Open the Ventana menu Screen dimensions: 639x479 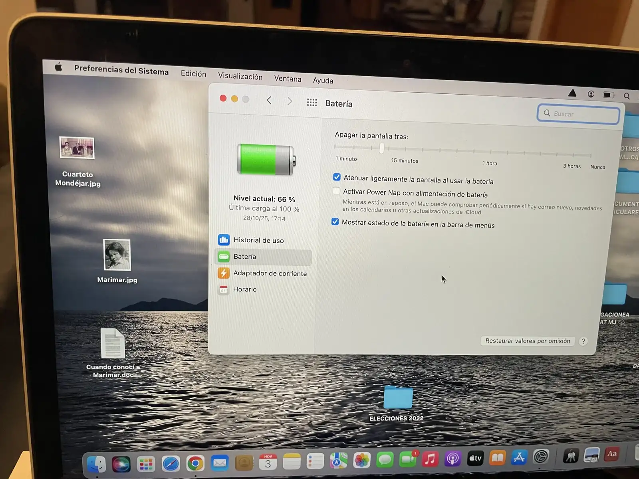tap(288, 79)
